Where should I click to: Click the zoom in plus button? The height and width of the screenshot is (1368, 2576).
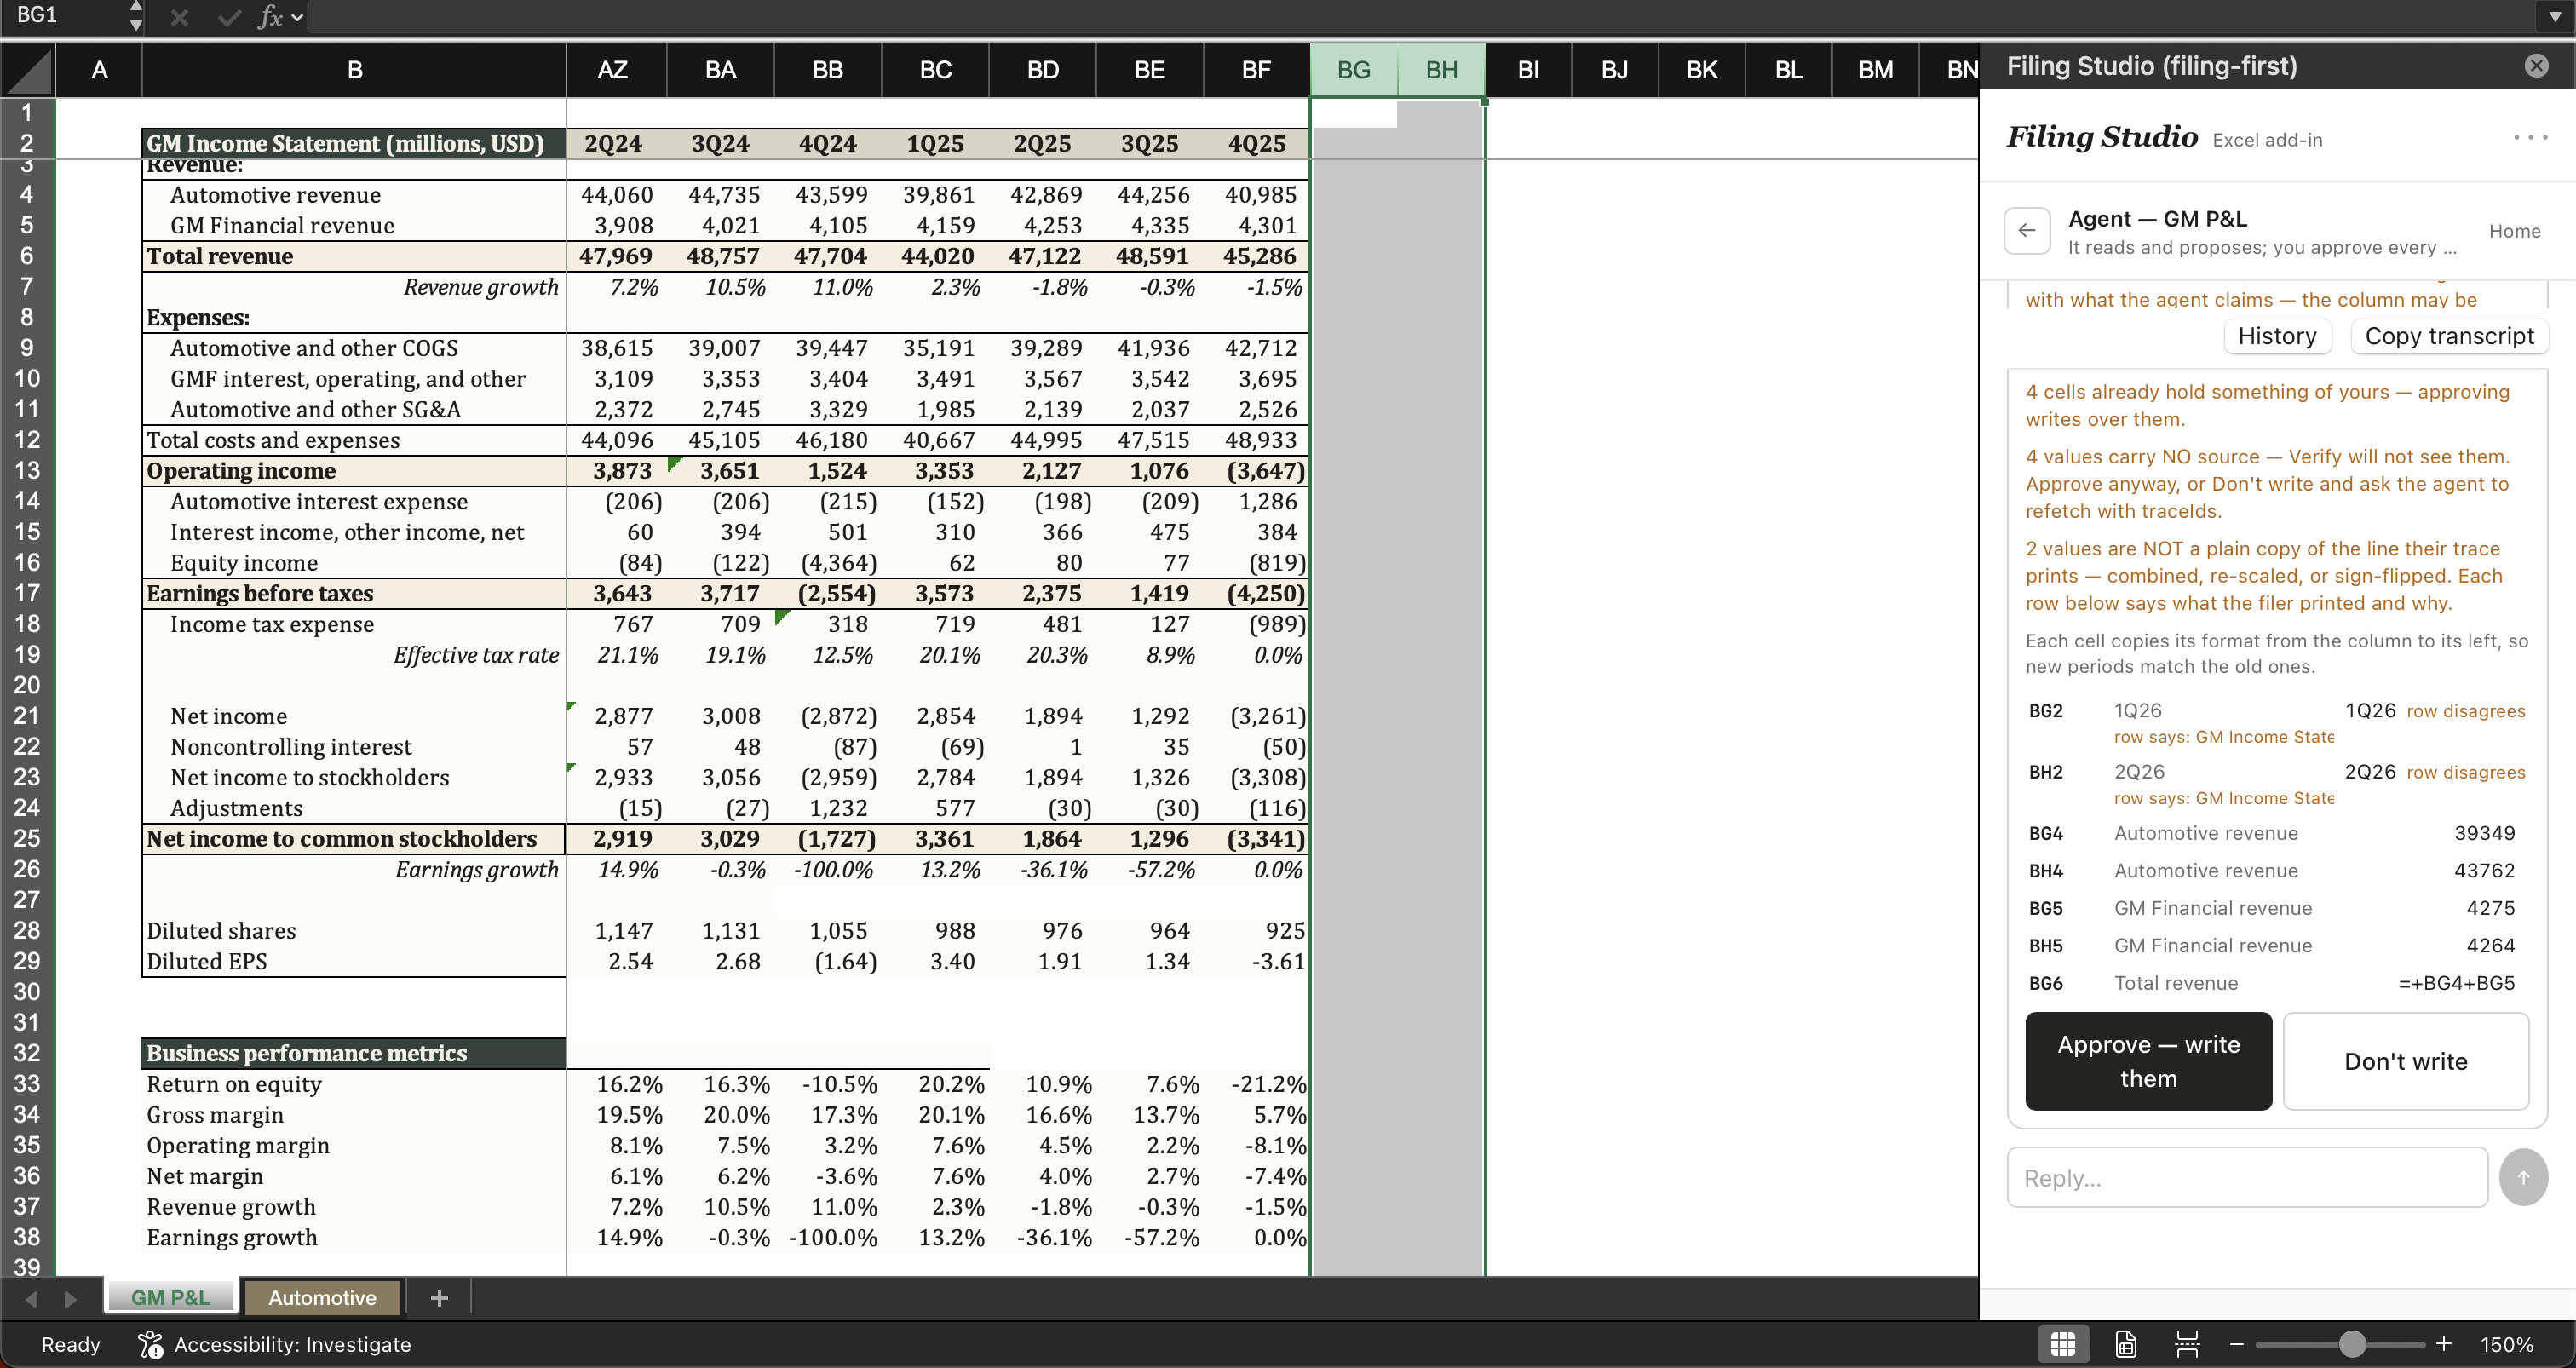click(2443, 1344)
